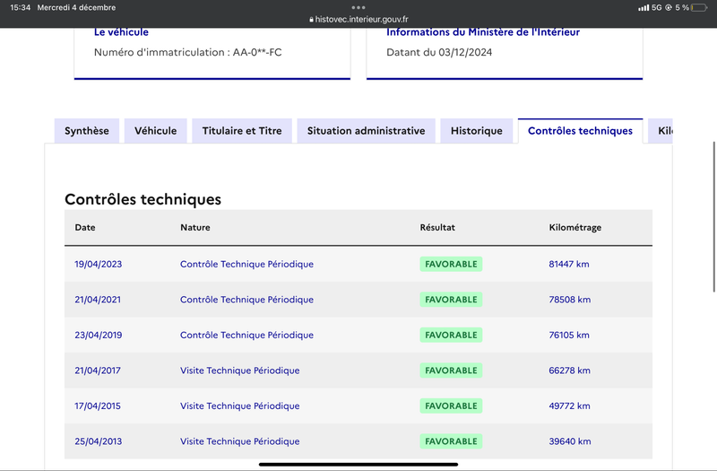Select the date 23/04/2019

pyautogui.click(x=99, y=335)
